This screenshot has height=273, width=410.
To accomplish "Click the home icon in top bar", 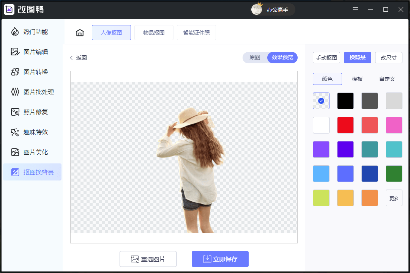I will (x=80, y=33).
